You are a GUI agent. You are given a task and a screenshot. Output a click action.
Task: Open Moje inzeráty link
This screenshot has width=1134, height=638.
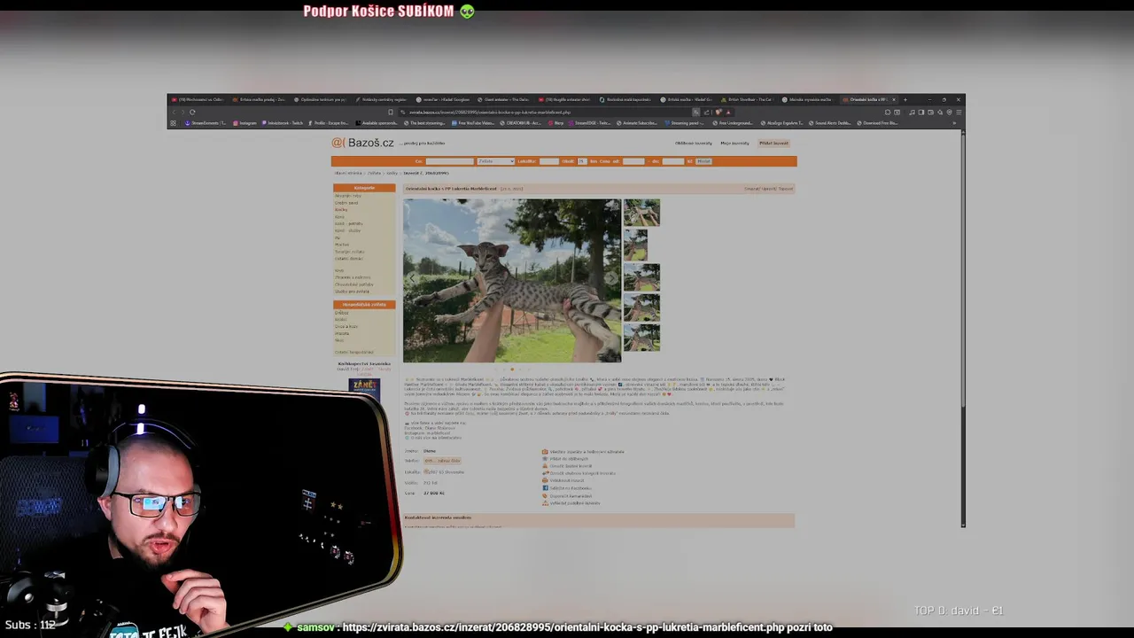[734, 143]
